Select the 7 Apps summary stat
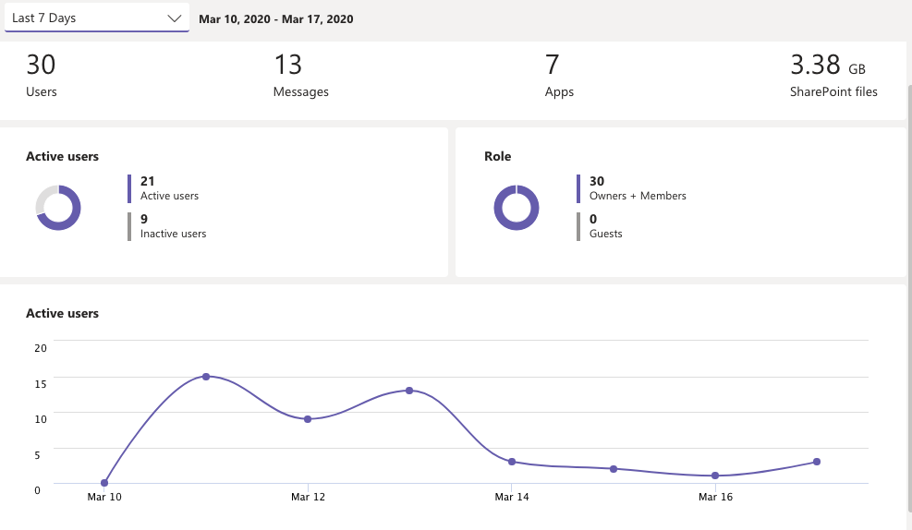The height and width of the screenshot is (530, 912). tap(559, 76)
